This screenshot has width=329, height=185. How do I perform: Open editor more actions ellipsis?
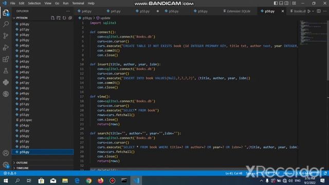(325, 11)
